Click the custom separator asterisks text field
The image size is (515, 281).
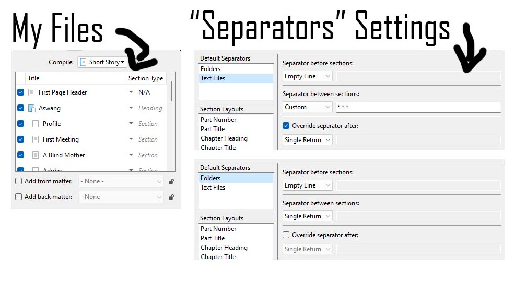point(418,107)
